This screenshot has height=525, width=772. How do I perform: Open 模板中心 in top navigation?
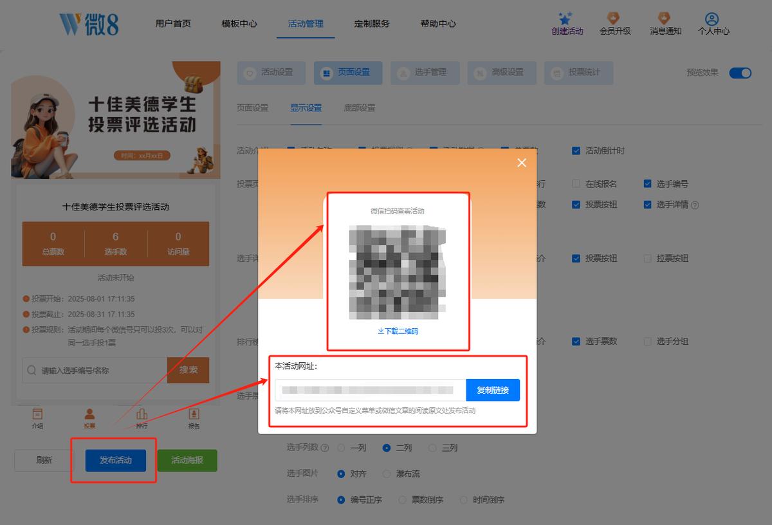[239, 24]
